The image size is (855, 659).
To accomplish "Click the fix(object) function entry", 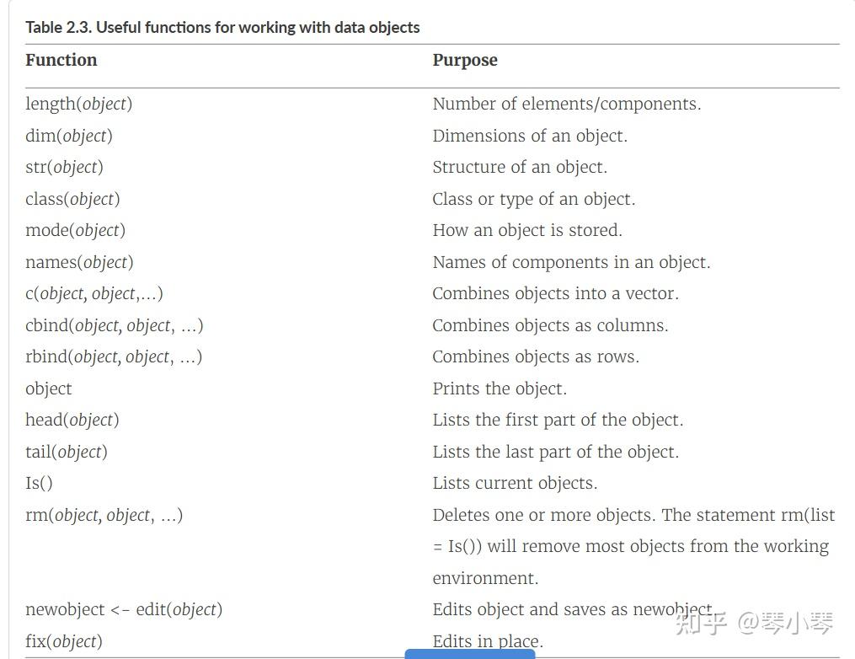I will point(64,641).
